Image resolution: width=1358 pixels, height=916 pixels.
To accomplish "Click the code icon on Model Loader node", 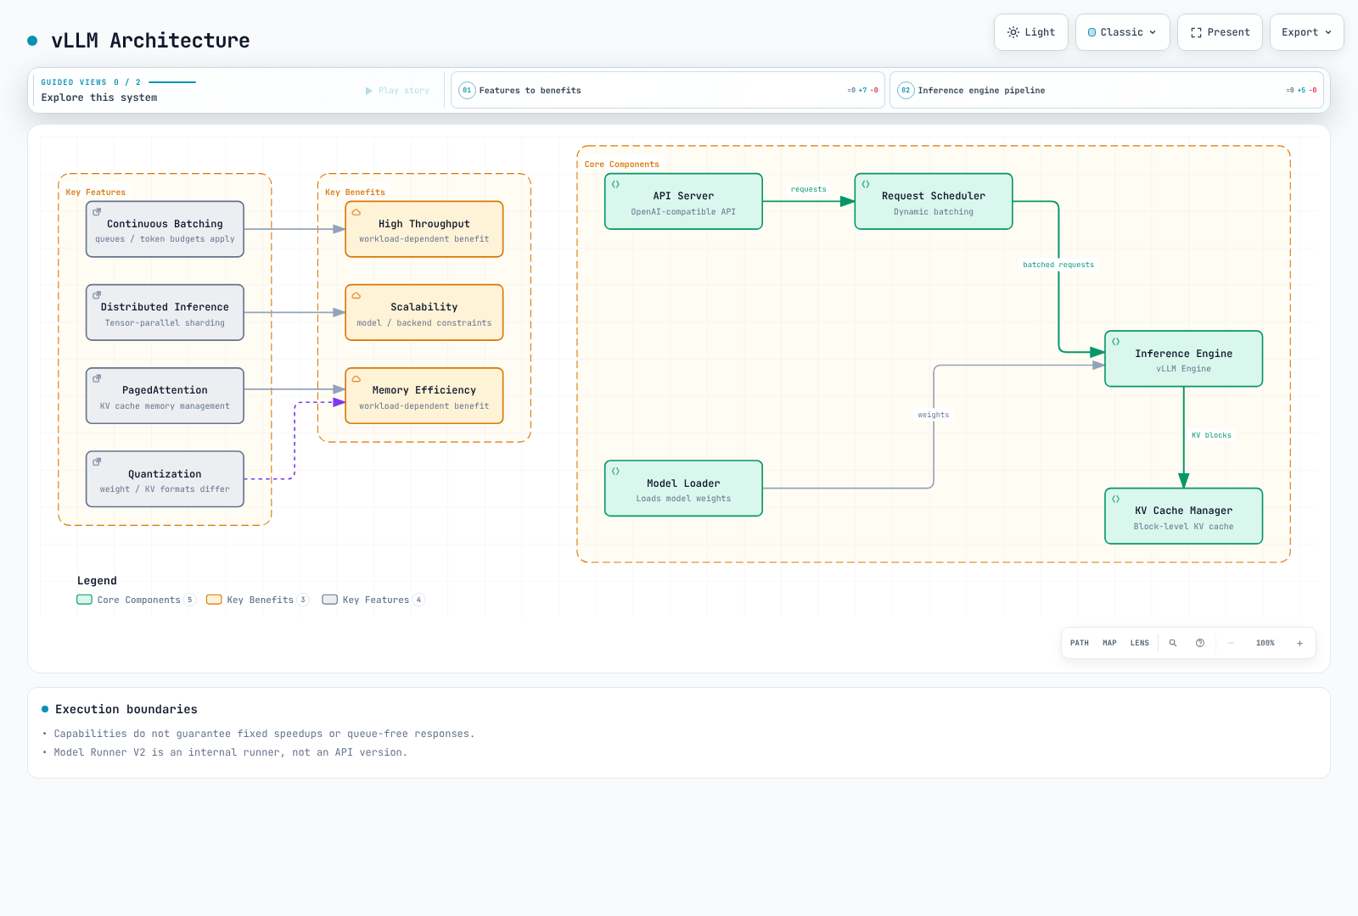I will [x=616, y=471].
